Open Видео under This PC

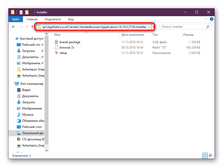26,90
